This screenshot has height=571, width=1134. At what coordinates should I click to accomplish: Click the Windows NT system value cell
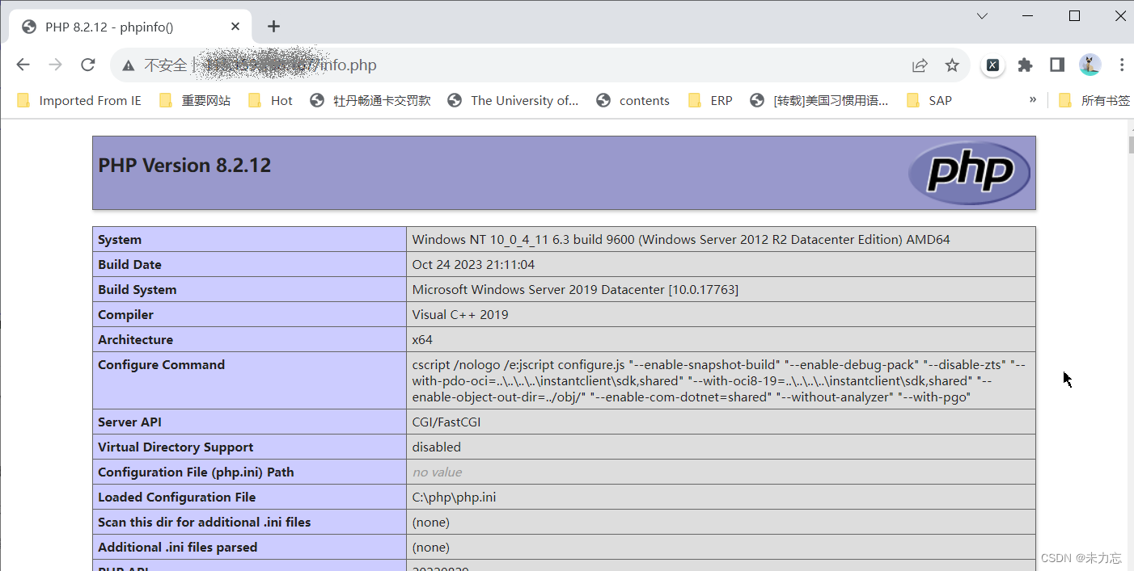[x=721, y=239]
